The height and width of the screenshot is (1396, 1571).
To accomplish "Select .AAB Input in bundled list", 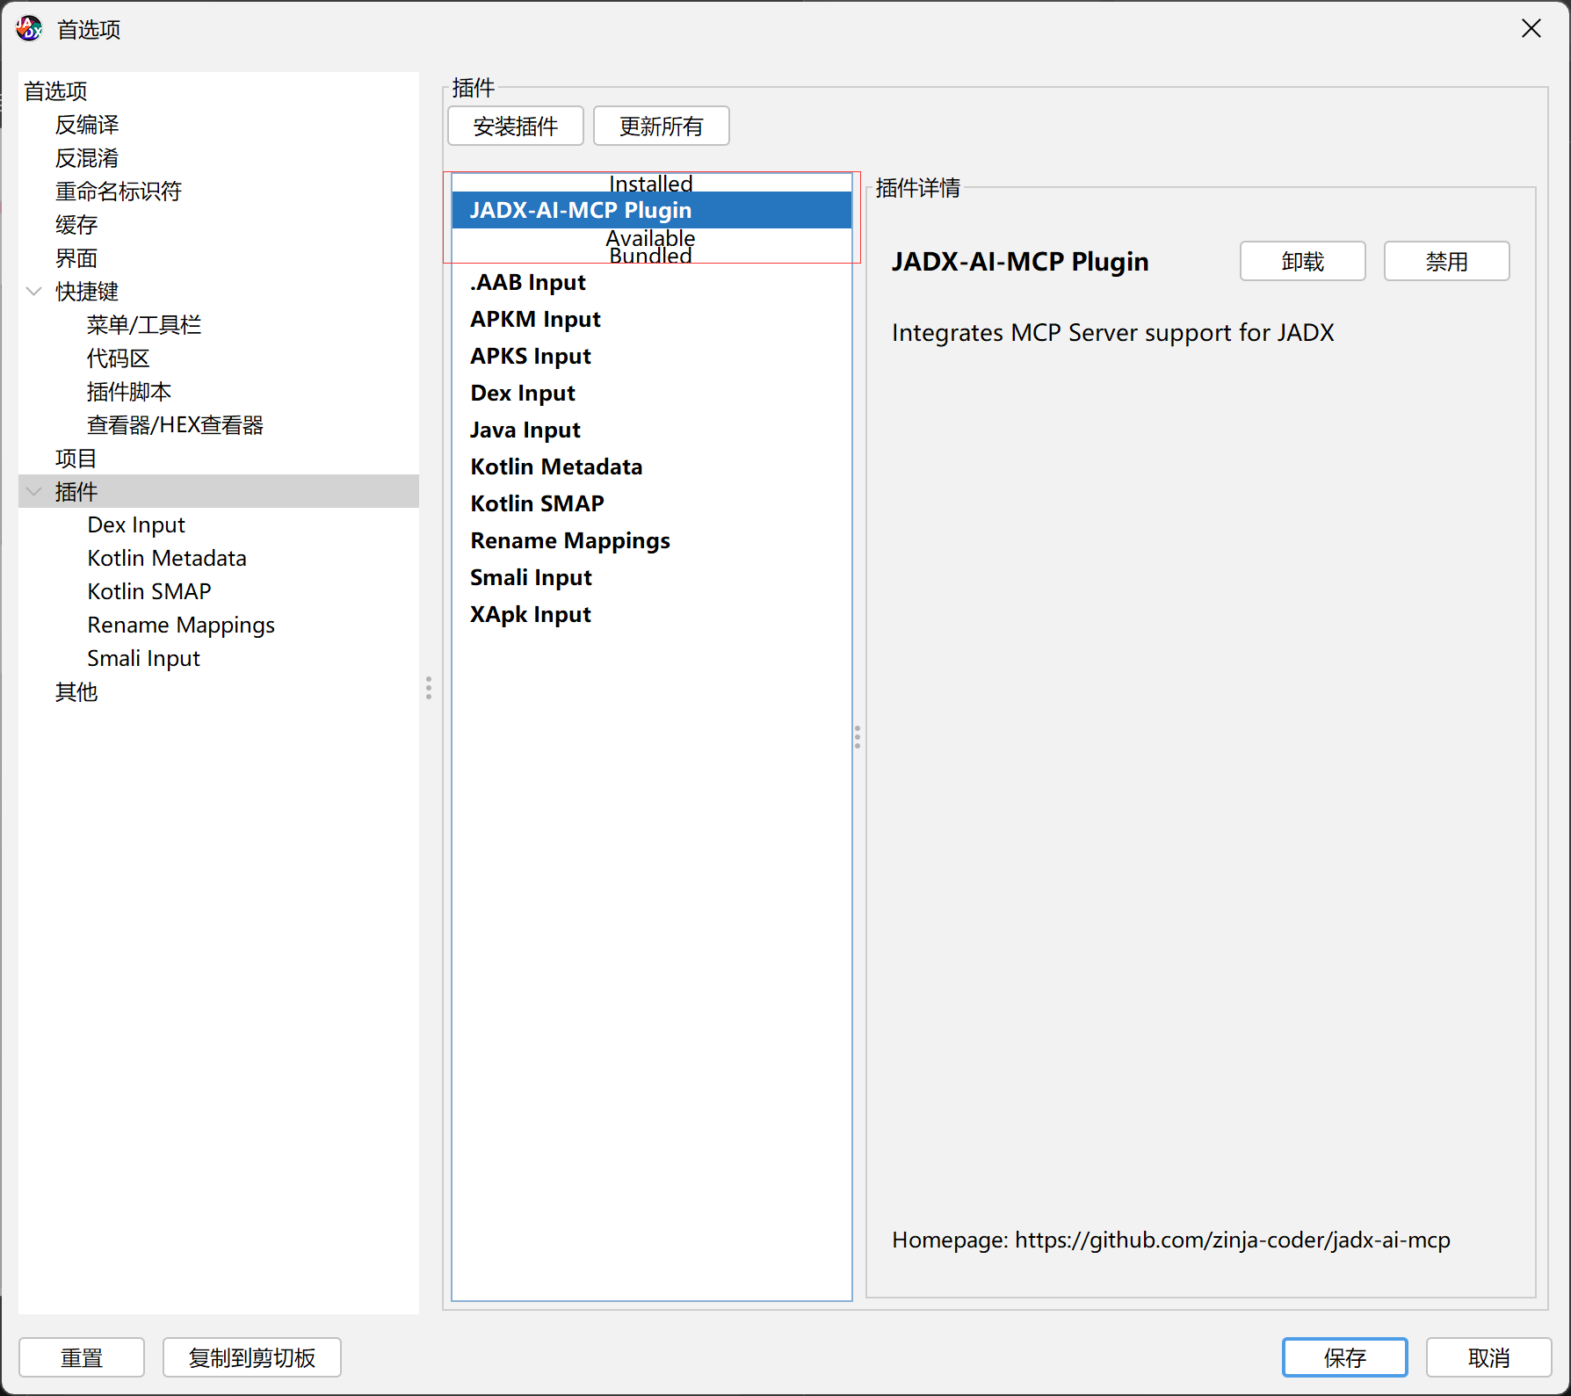I will tap(652, 282).
